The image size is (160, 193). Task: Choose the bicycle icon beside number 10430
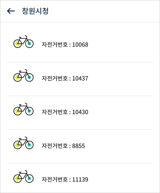coord(23,109)
